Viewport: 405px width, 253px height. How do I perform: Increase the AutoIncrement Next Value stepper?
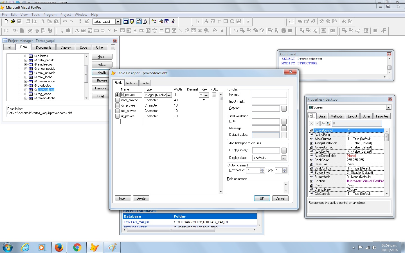point(262,169)
